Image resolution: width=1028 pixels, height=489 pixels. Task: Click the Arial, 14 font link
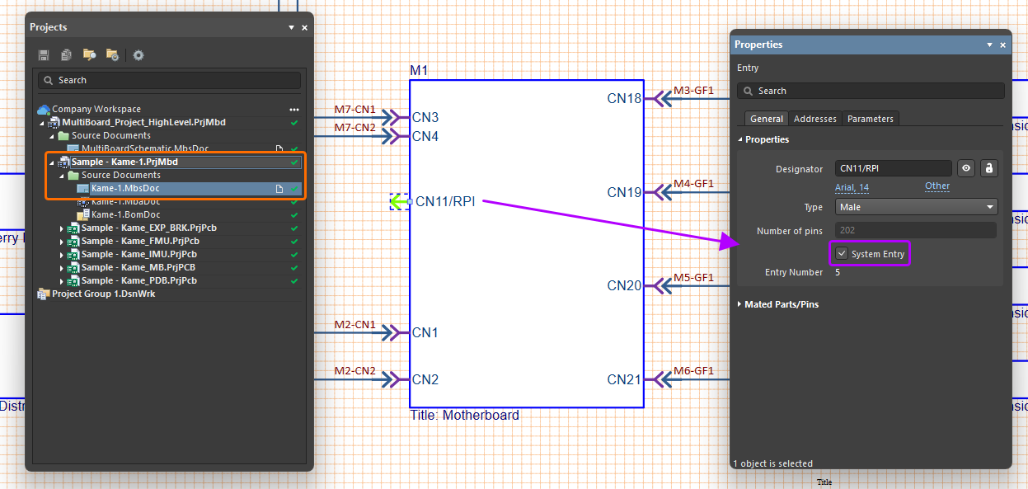click(x=852, y=187)
